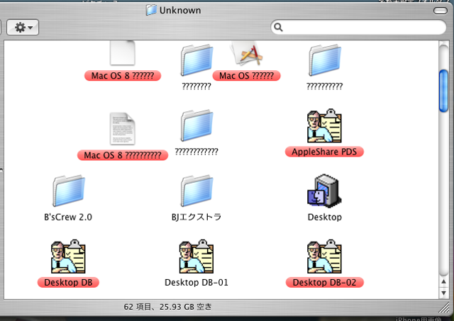The width and height of the screenshot is (454, 321).
Task: Click the red label Mac OS ??????
Action: 246,76
